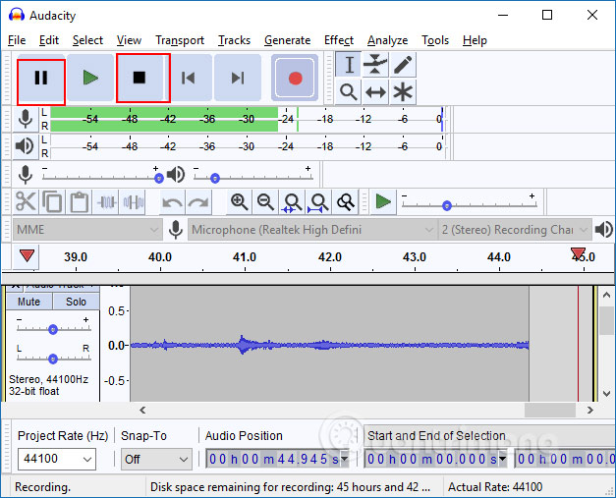Click the Audio Position time field
This screenshot has width=616, height=498.
click(x=277, y=459)
